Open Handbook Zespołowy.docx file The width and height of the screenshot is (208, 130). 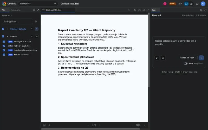coord(25,50)
